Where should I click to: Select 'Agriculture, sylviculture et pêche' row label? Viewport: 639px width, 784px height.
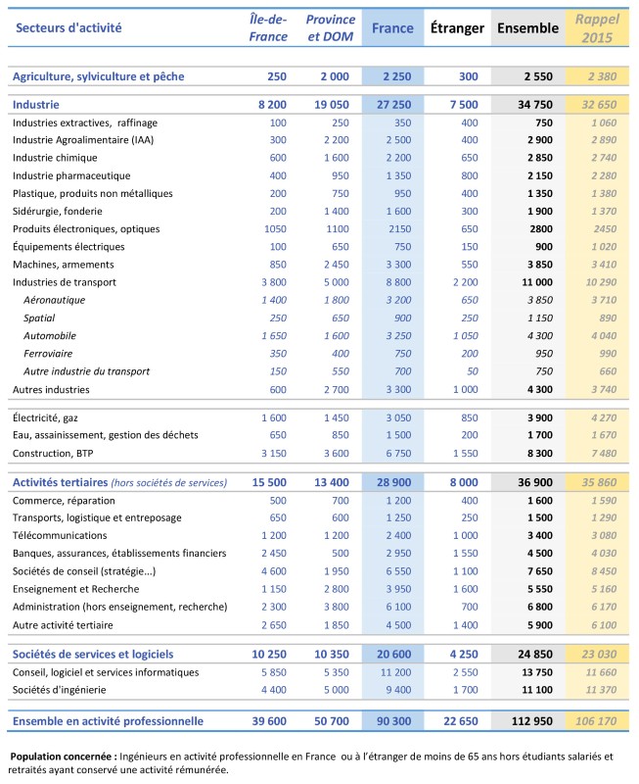pyautogui.click(x=99, y=76)
